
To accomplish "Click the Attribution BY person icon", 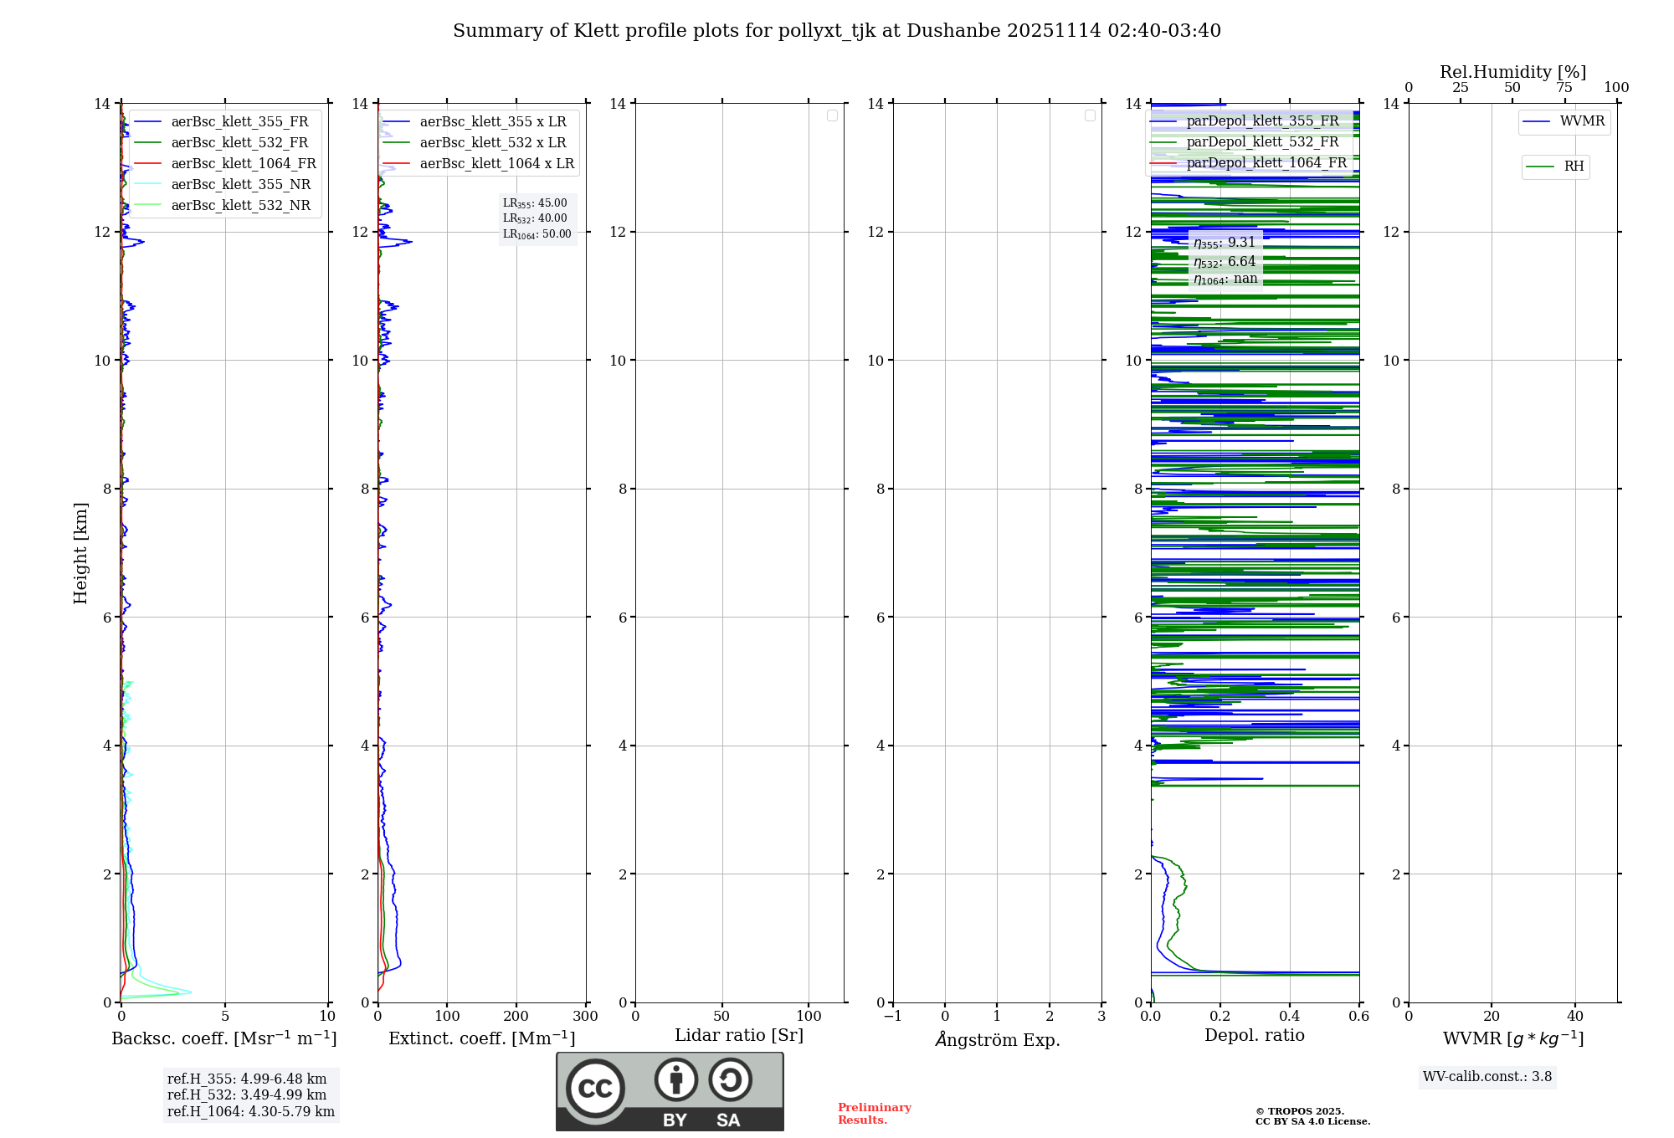I will click(675, 1079).
